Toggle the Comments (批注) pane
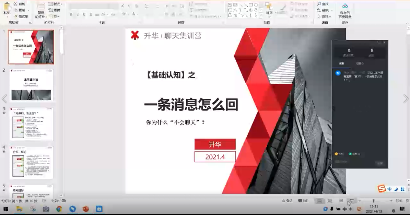The width and height of the screenshot is (410, 215). [304, 201]
